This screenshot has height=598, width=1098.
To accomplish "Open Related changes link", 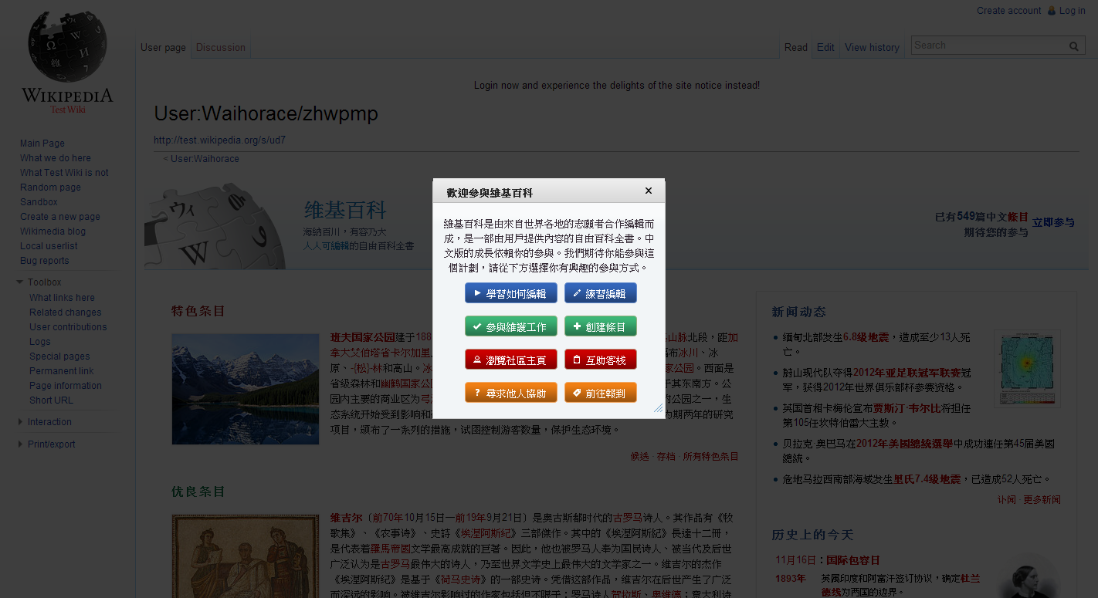I will point(66,313).
